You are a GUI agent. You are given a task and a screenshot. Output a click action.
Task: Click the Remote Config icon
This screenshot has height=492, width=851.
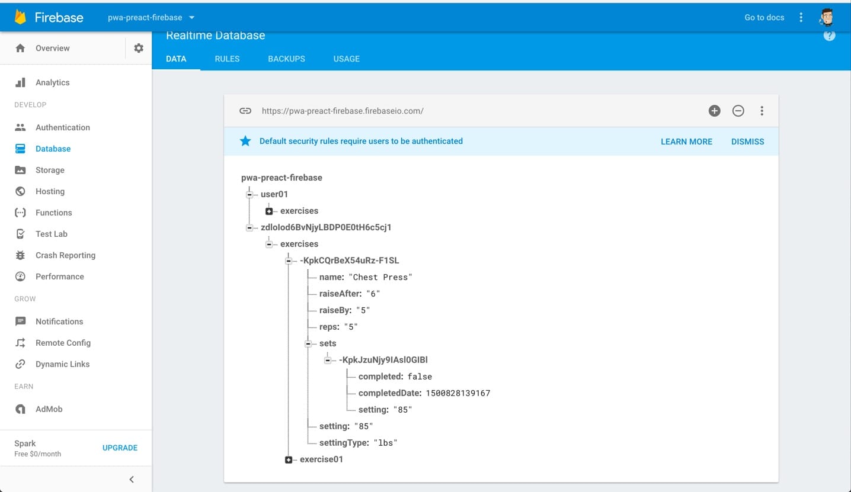20,343
